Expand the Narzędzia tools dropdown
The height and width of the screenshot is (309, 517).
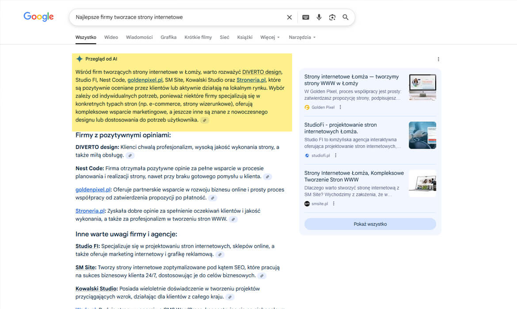pyautogui.click(x=302, y=38)
